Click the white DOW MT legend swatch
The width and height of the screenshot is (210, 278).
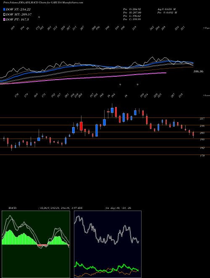[x=4, y=15]
